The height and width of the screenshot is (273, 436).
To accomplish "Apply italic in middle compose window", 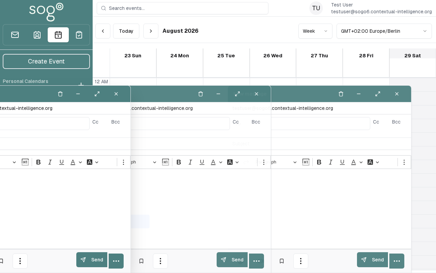I will click(x=190, y=162).
